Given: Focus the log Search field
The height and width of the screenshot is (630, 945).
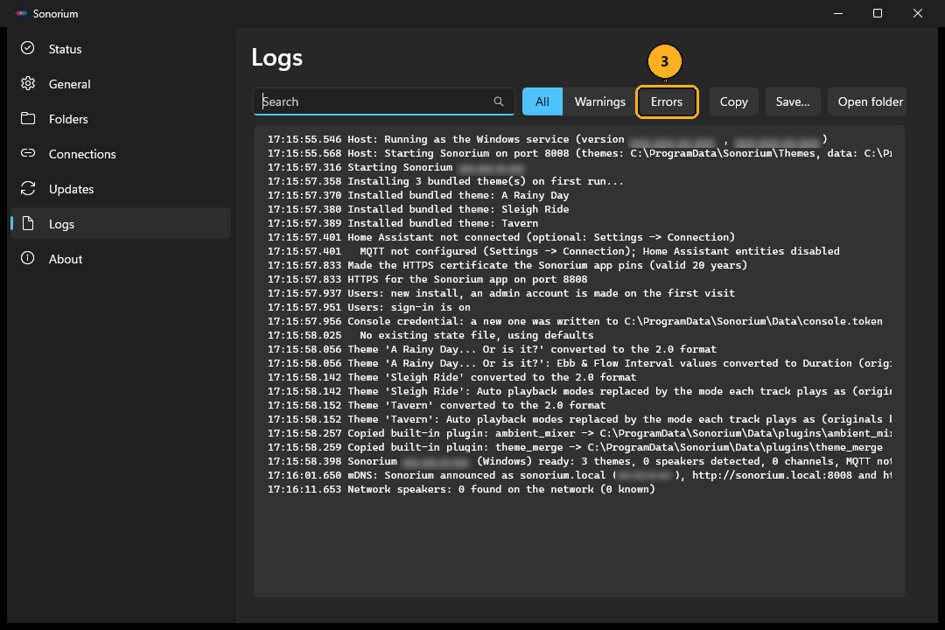Looking at the screenshot, I should tap(384, 101).
